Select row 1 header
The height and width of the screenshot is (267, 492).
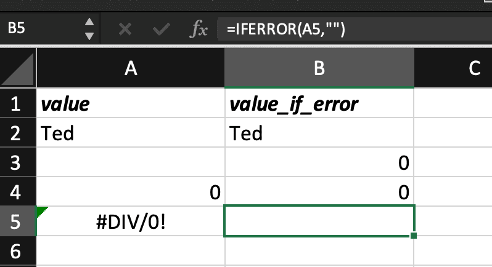17,103
